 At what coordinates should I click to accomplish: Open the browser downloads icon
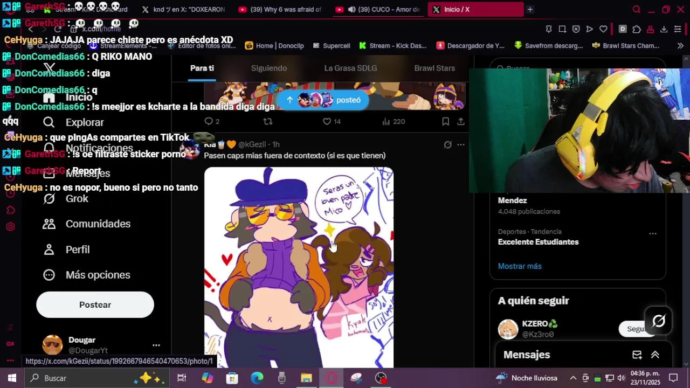(x=664, y=29)
